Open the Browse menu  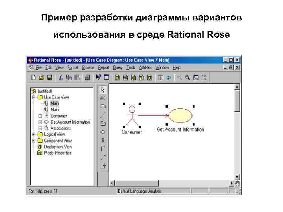88,68
